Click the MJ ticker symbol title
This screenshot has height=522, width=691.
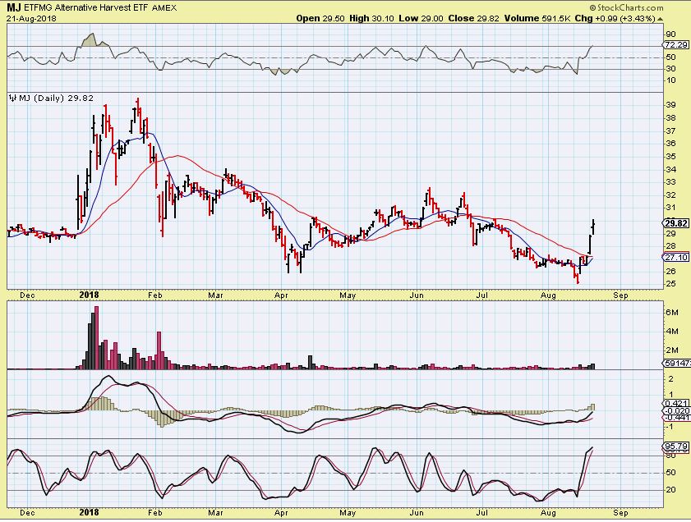tap(14, 7)
